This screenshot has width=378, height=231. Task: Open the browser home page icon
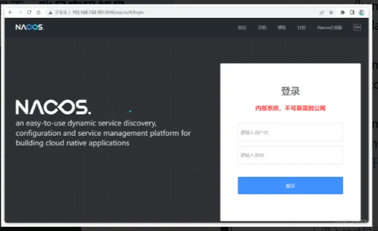click(39, 13)
